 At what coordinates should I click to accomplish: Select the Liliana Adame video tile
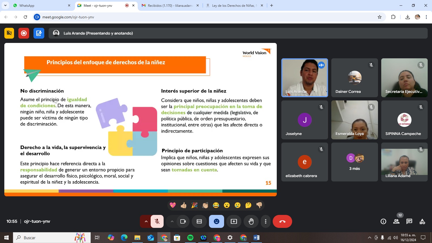click(404, 162)
